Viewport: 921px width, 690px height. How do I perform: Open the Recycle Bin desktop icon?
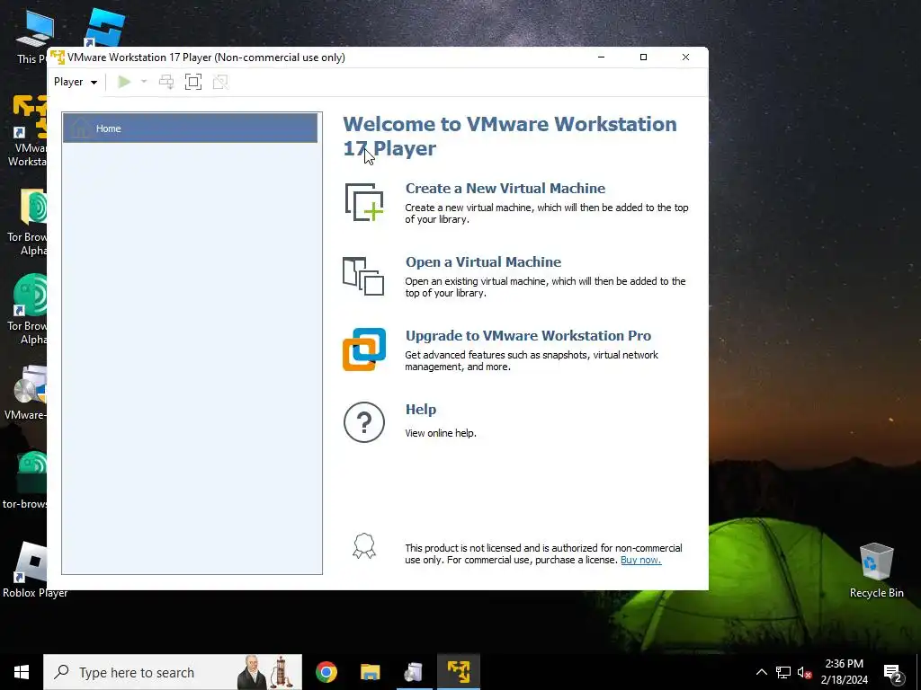876,569
